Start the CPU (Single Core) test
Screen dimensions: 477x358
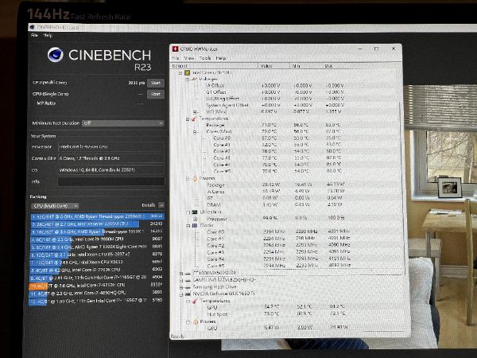point(156,94)
